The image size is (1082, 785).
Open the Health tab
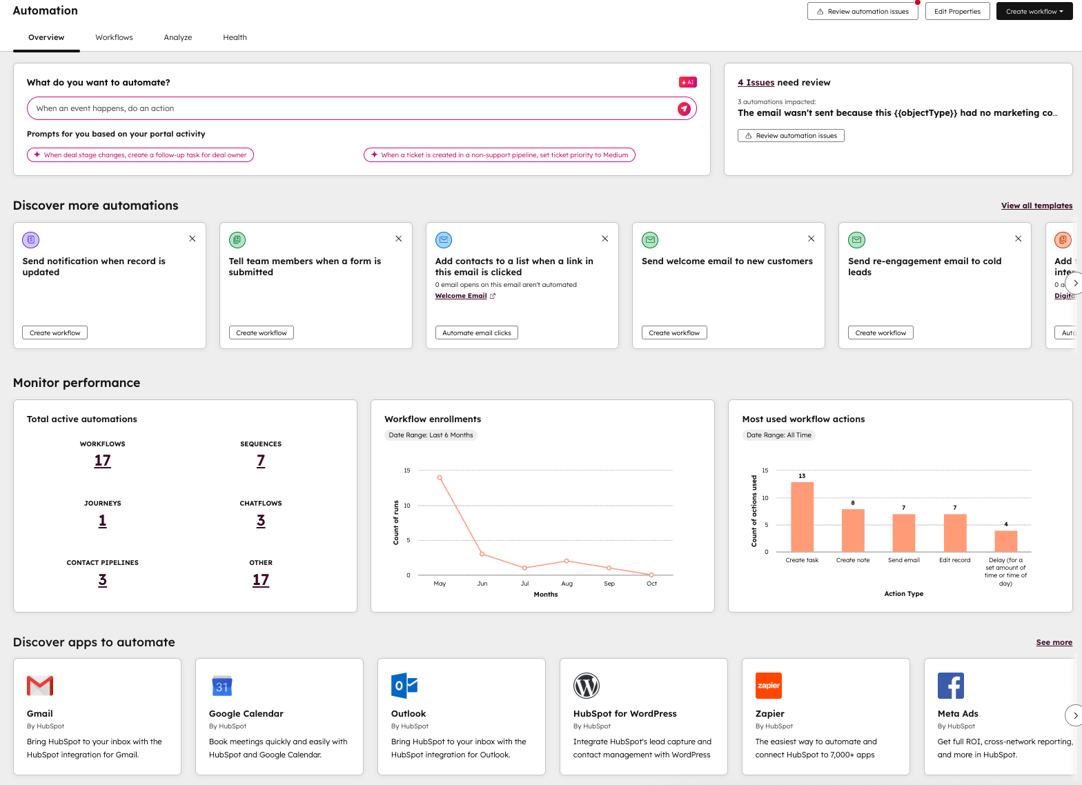click(x=235, y=37)
